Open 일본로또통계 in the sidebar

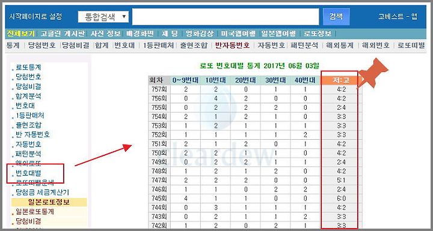pos(35,212)
